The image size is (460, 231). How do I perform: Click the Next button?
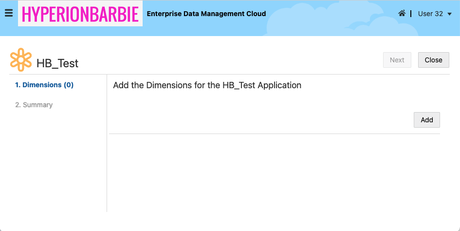[x=397, y=60]
